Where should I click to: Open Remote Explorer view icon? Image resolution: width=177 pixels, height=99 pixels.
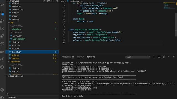pyautogui.click(x=2, y=29)
